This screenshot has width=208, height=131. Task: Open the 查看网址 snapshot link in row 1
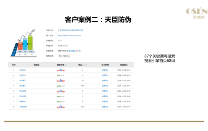click(105, 70)
